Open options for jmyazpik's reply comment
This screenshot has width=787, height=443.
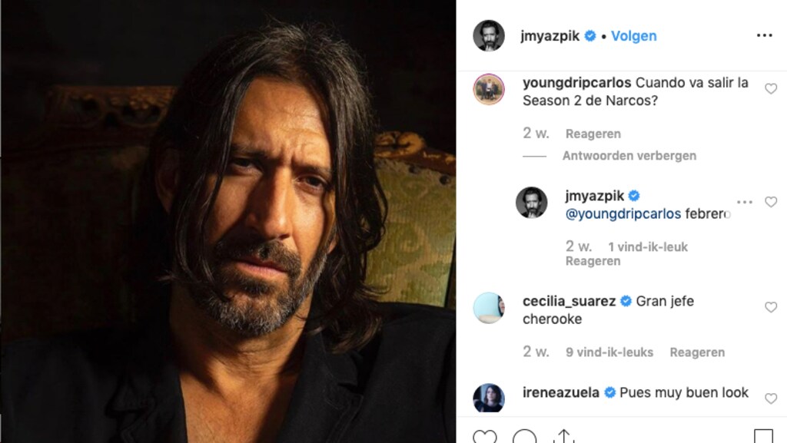pos(745,202)
